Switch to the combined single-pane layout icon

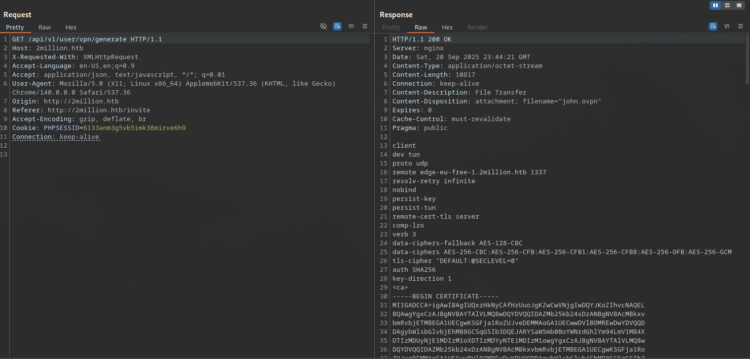click(739, 5)
